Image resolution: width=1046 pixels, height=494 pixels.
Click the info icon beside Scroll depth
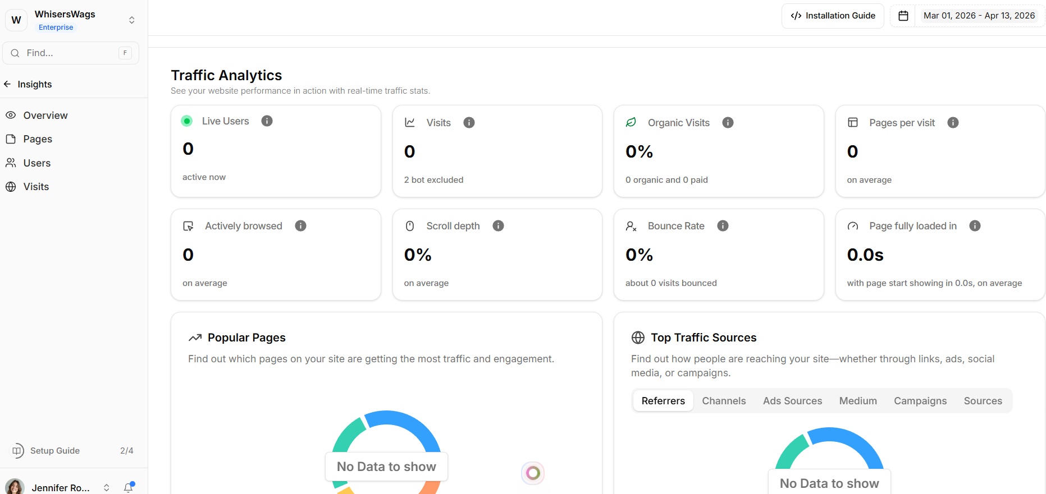click(x=498, y=226)
